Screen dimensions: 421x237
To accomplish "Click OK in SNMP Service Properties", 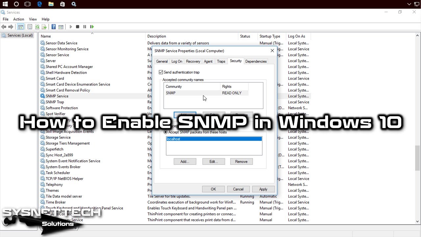I will point(213,189).
